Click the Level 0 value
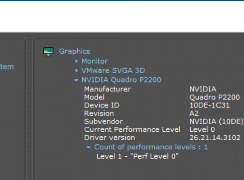 click(x=202, y=129)
